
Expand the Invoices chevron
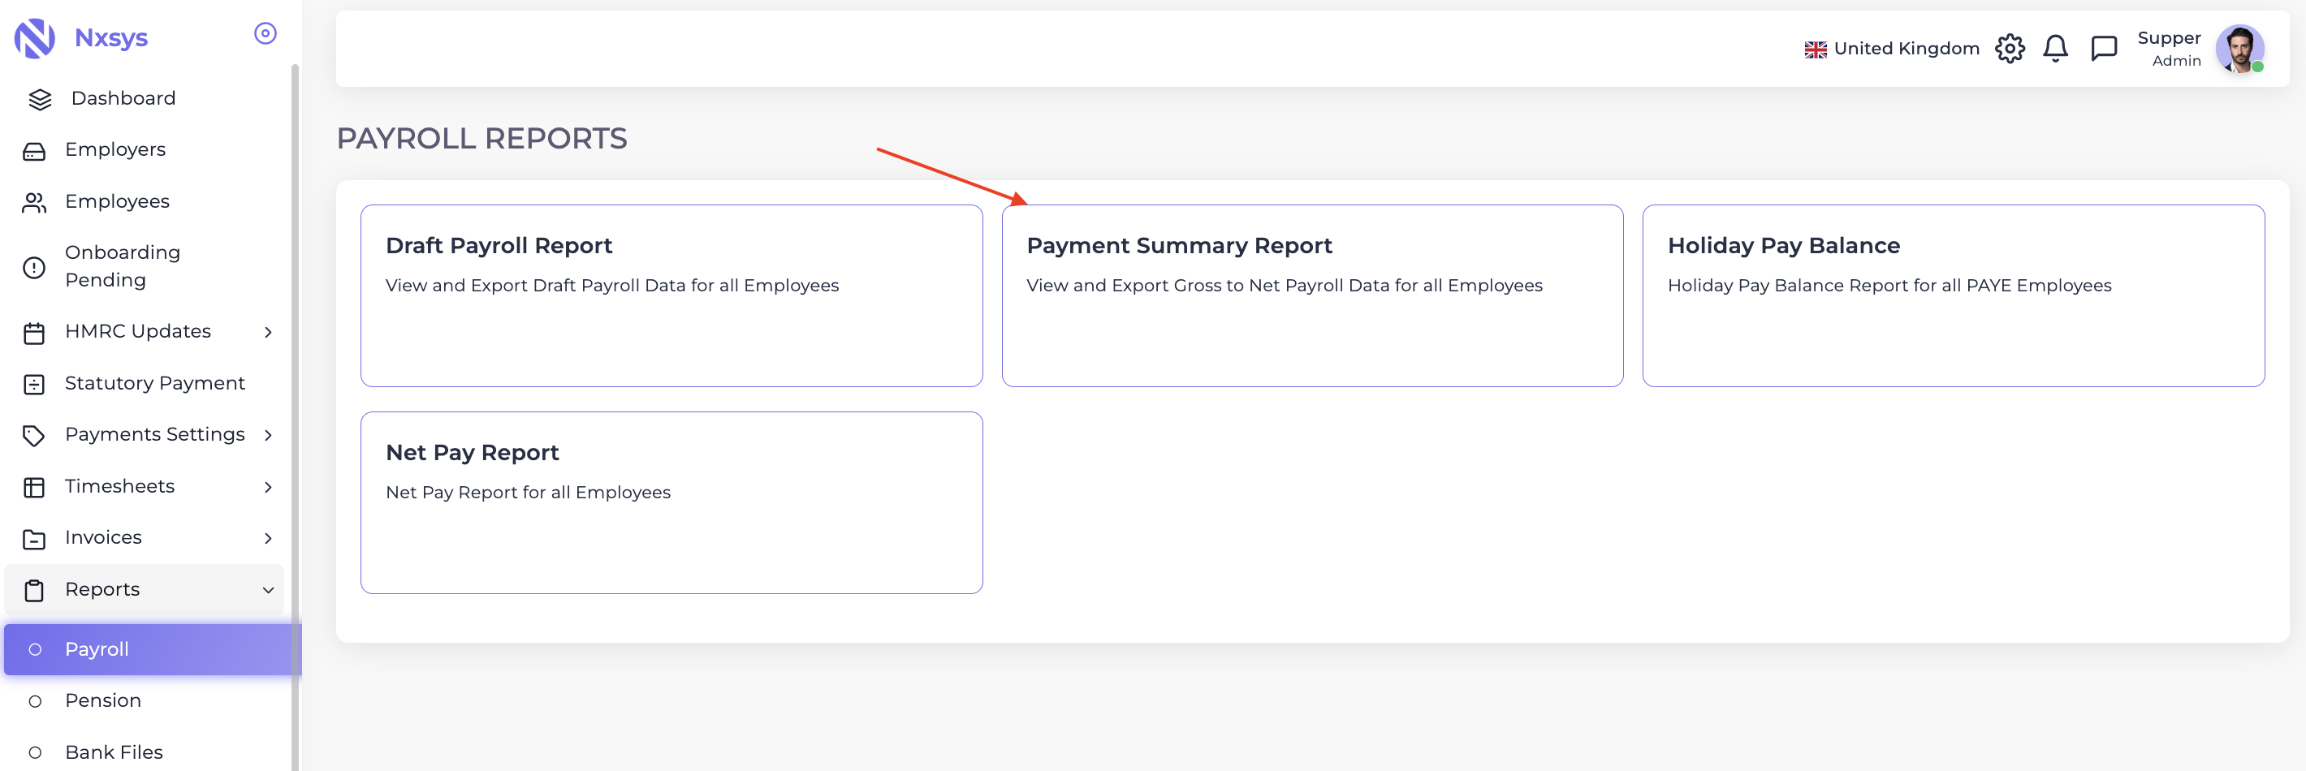click(268, 538)
